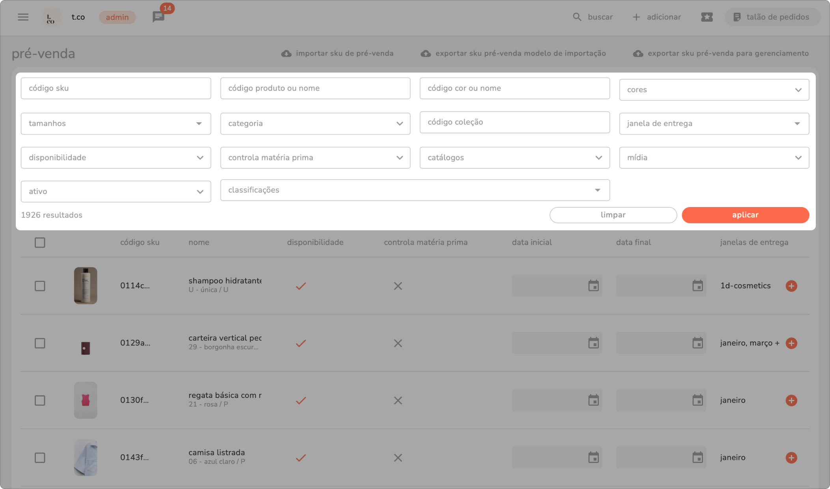Expand the cores dropdown
This screenshot has width=830, height=489.
(714, 90)
